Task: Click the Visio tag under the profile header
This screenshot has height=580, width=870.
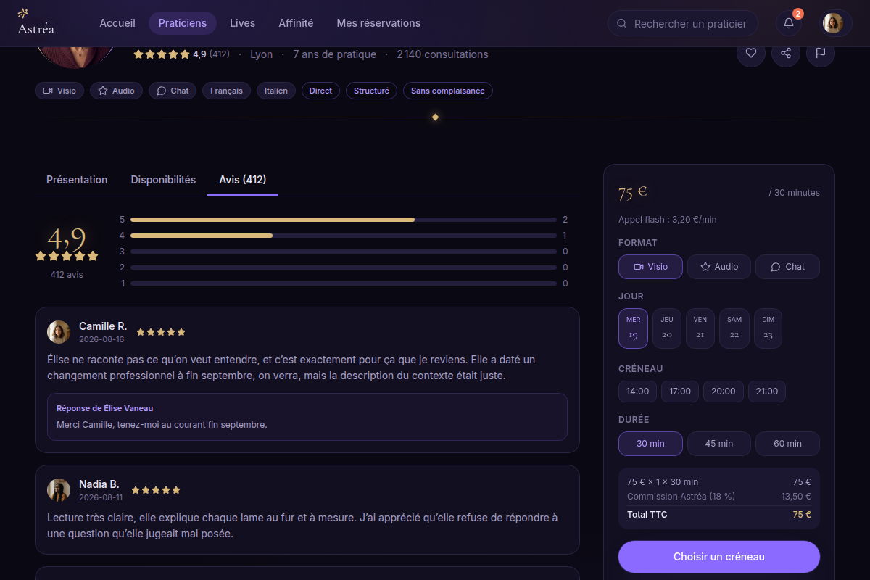Action: coord(59,91)
